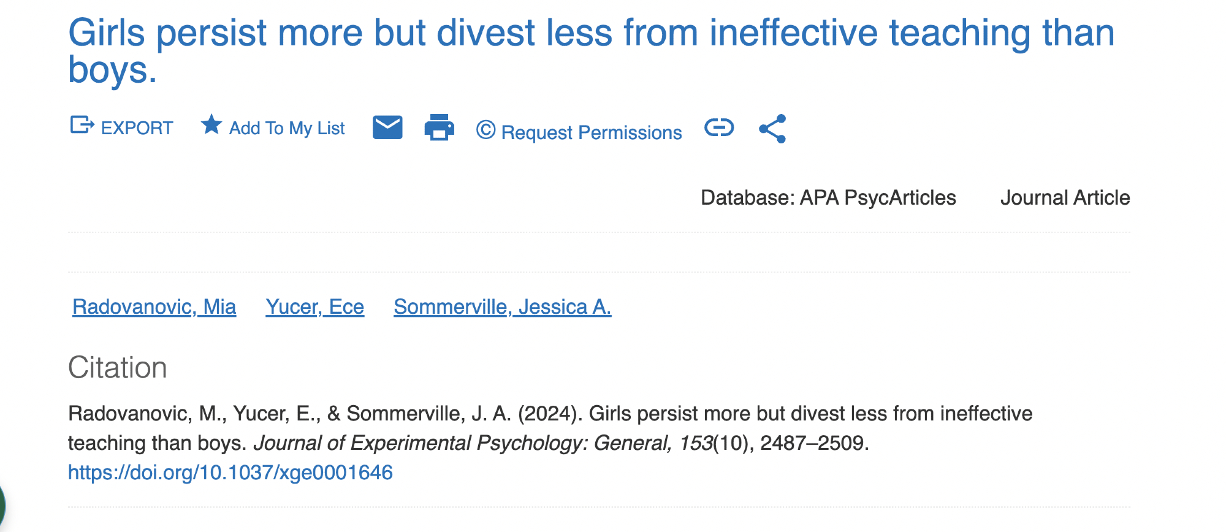Click the EXPORT text label
Image resolution: width=1226 pixels, height=532 pixels.
(x=137, y=128)
